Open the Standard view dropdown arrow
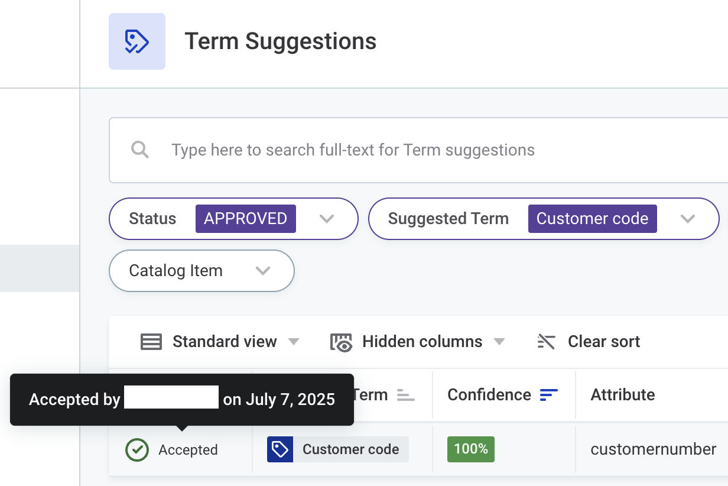This screenshot has height=486, width=728. point(294,341)
